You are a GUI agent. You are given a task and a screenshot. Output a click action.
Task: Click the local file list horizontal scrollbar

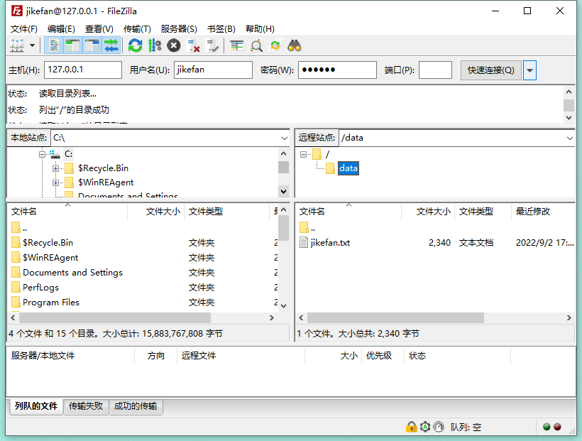[x=115, y=317]
